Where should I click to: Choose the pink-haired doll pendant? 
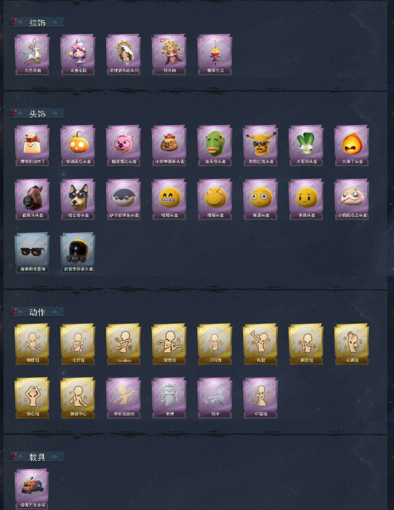point(78,55)
